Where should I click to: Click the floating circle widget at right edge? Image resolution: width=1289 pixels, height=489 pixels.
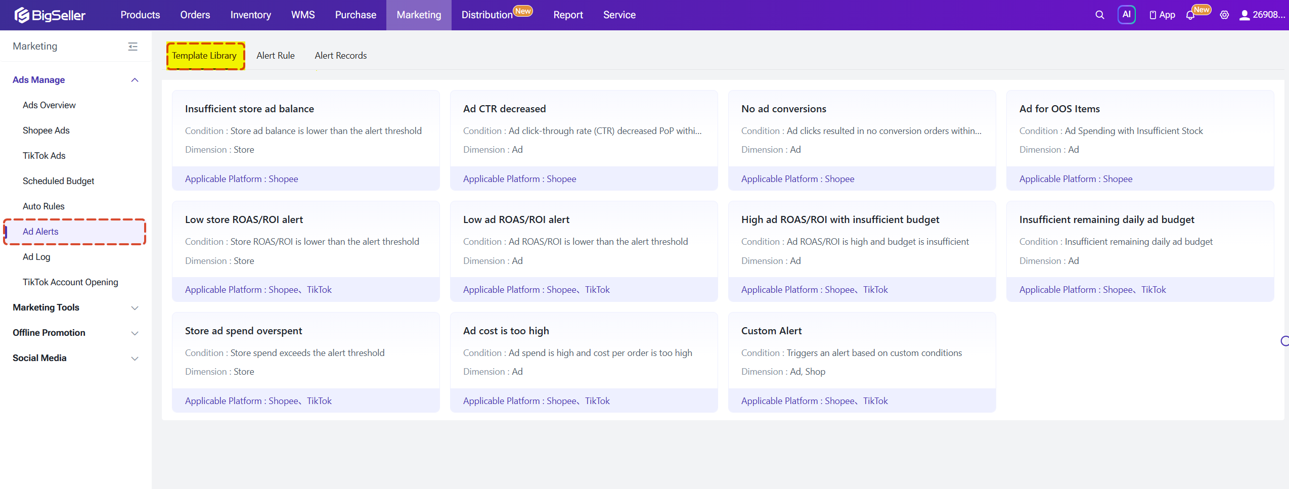(x=1284, y=341)
